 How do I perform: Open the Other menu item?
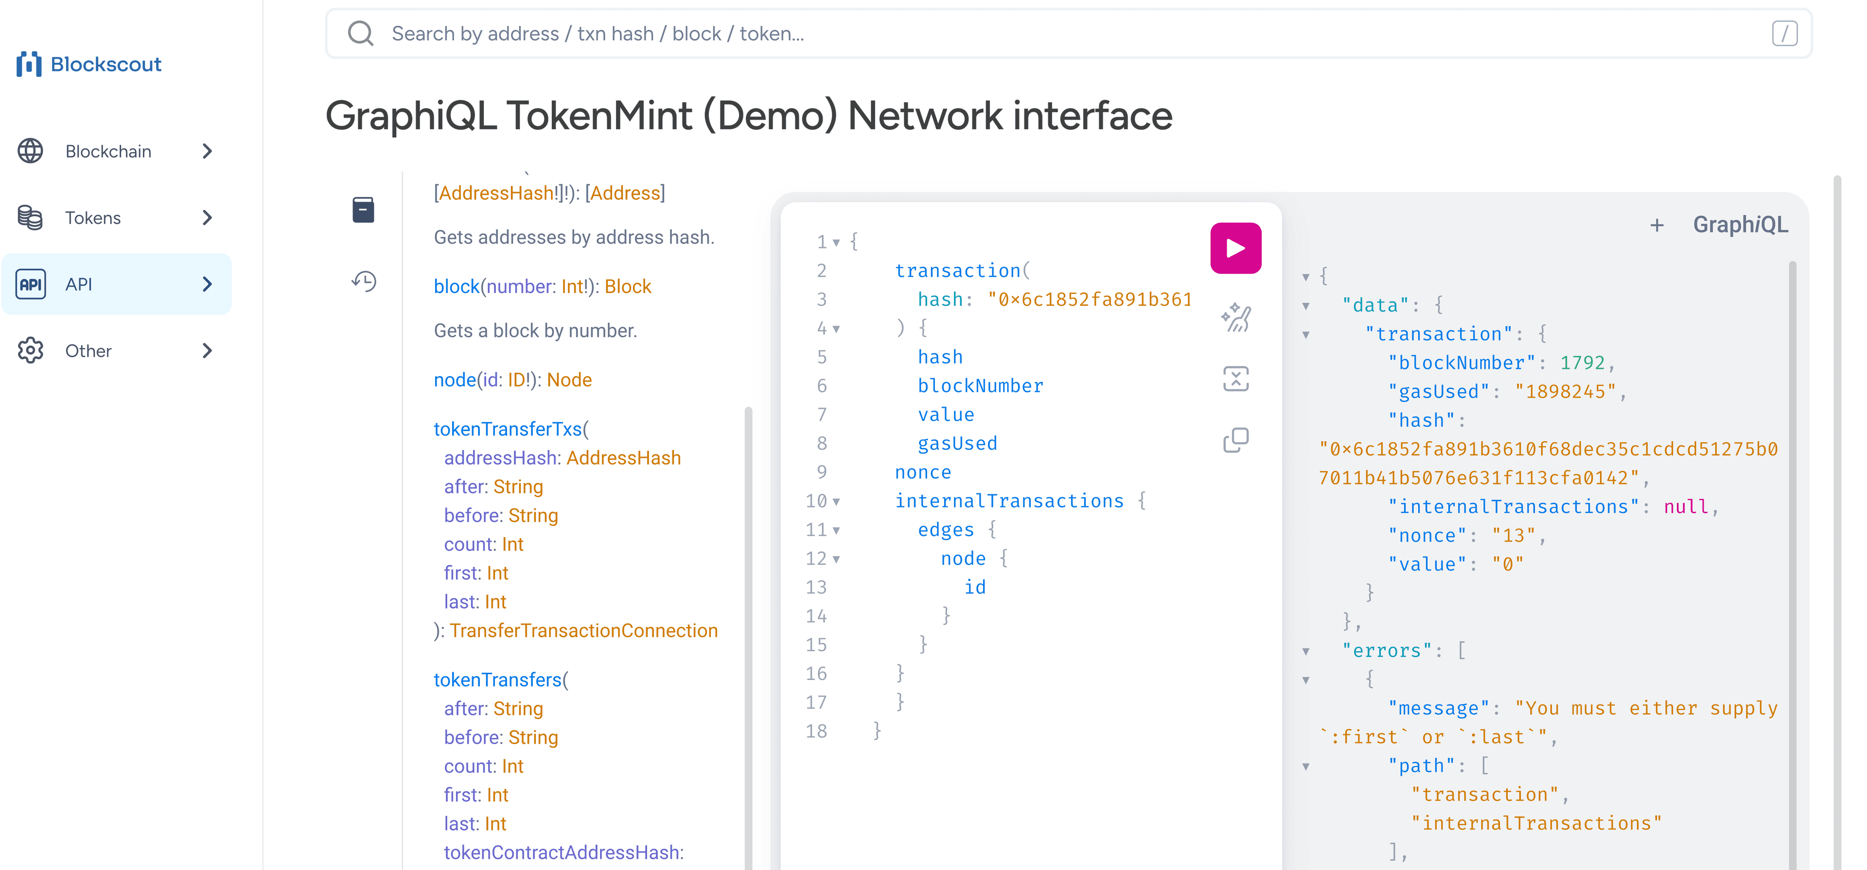[x=117, y=350]
